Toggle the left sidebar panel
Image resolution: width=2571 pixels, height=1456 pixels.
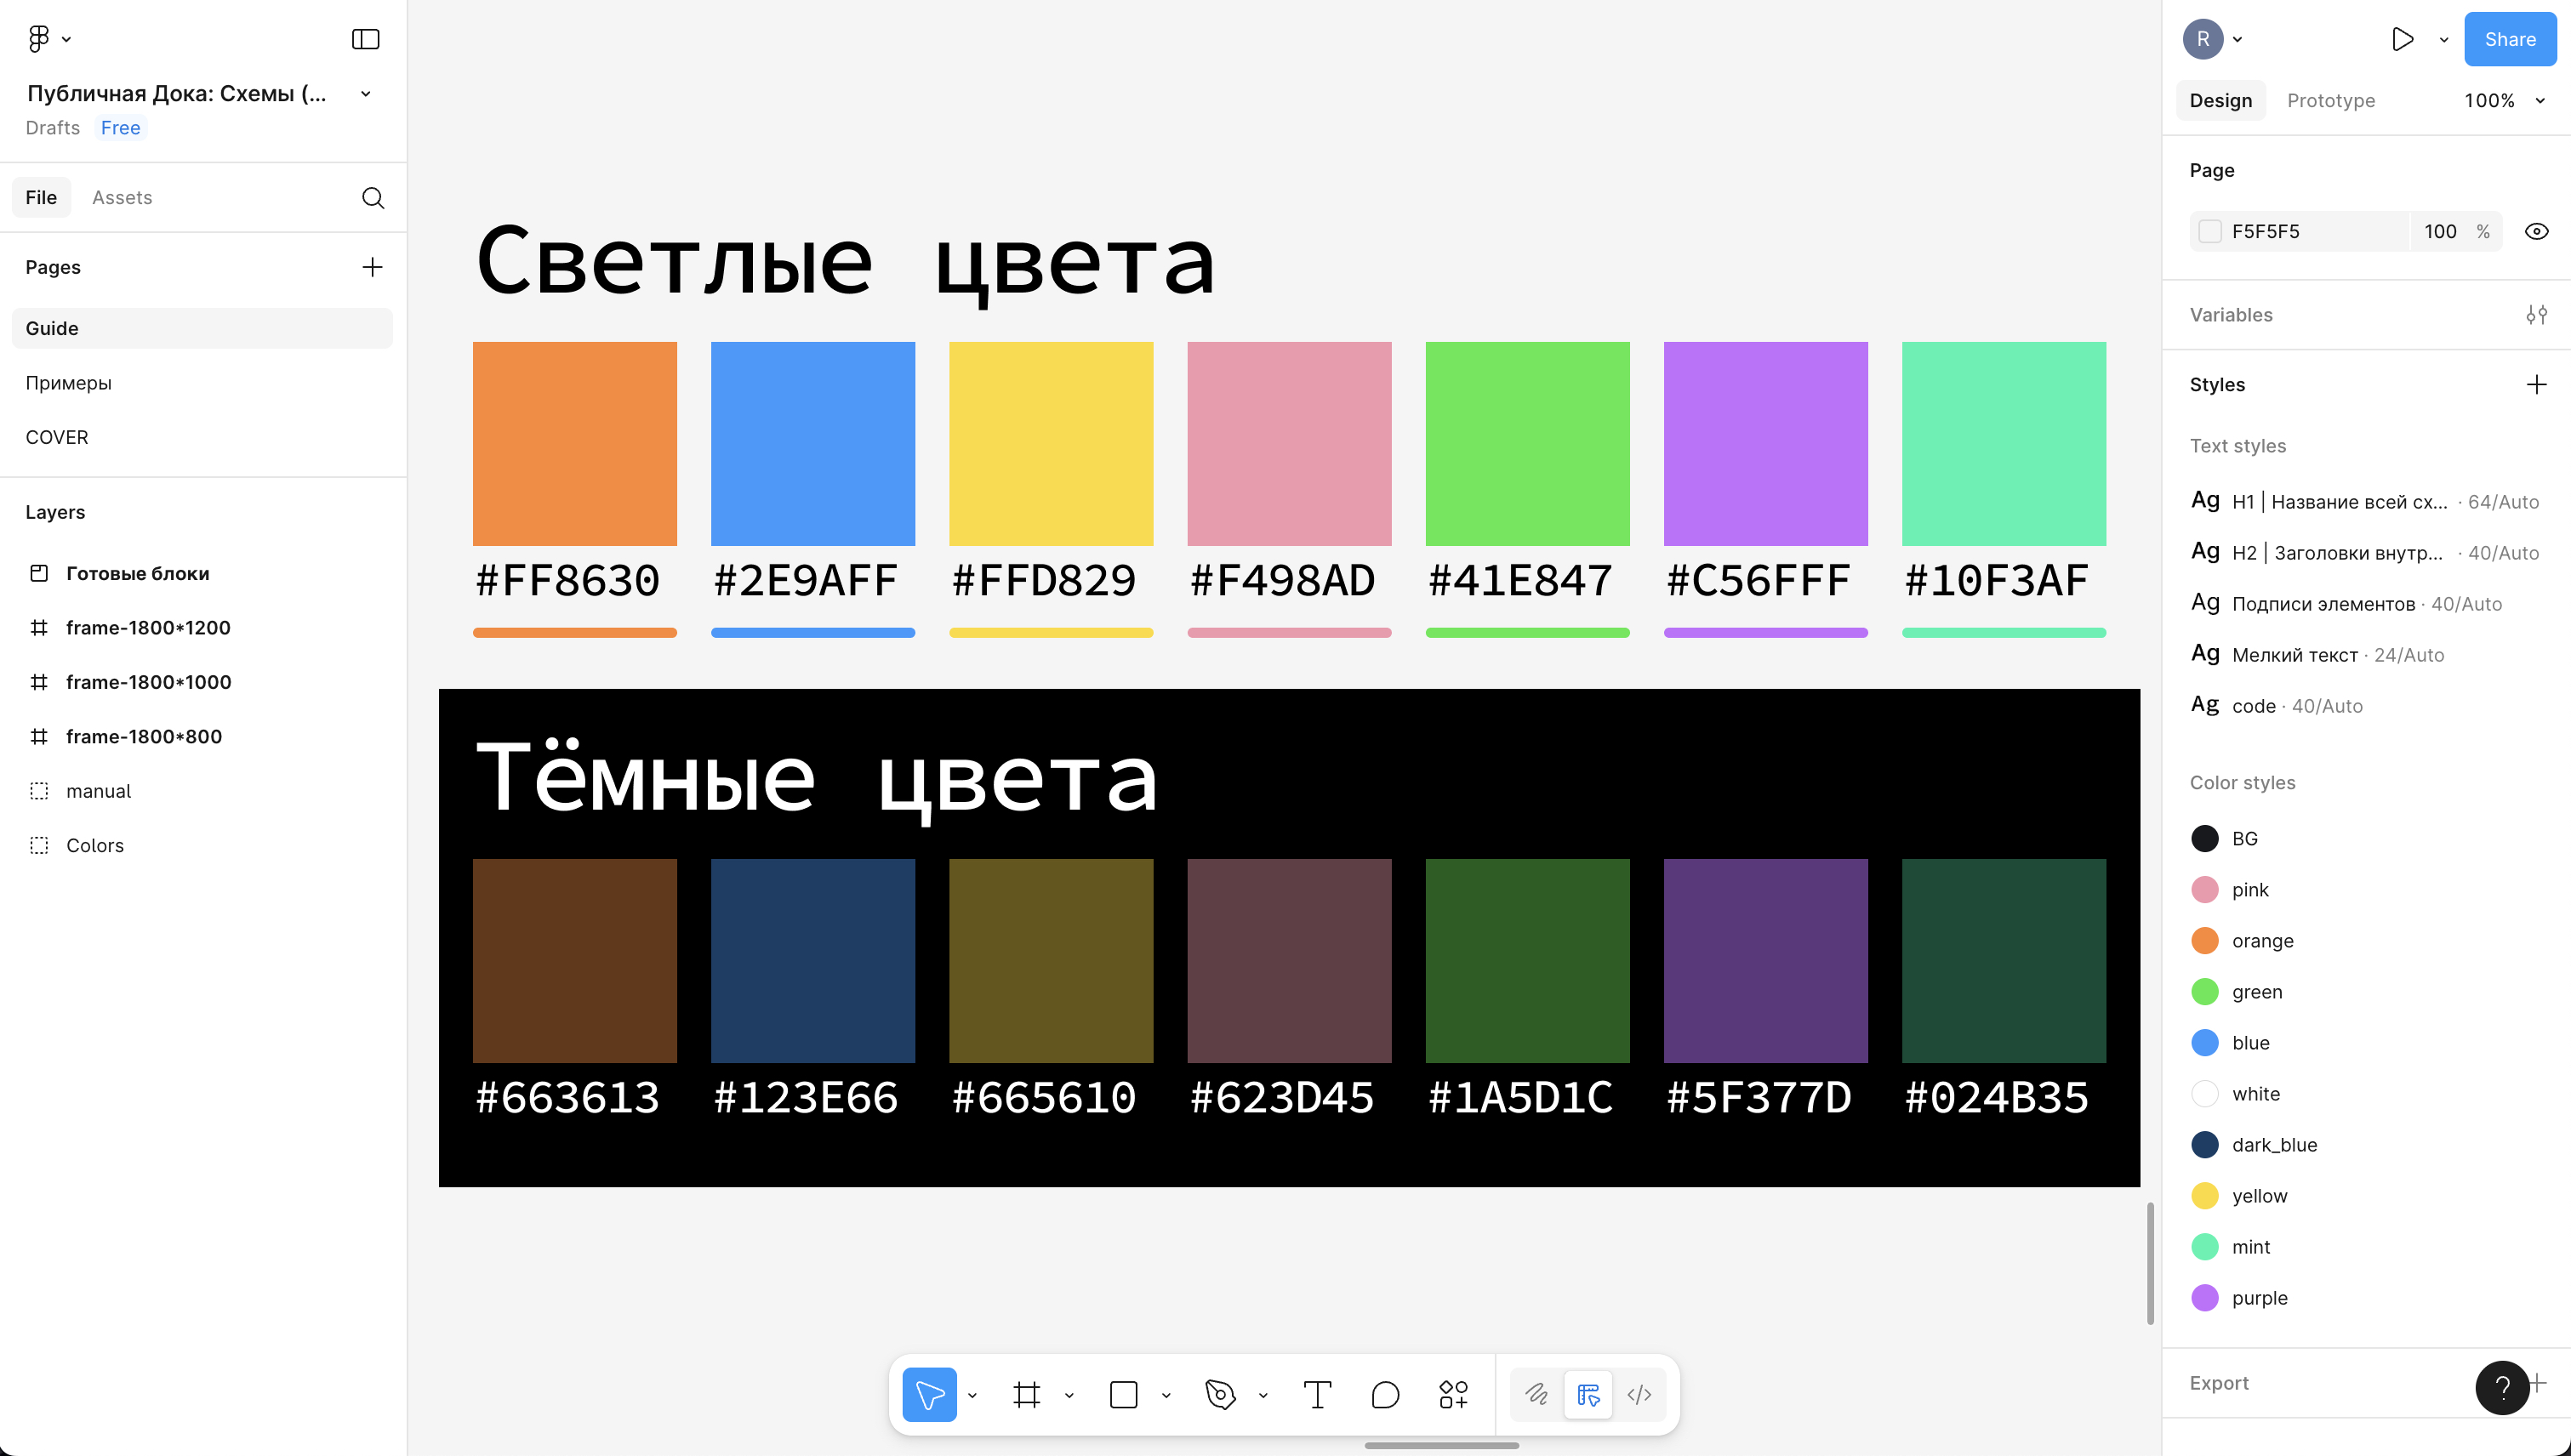[365, 39]
